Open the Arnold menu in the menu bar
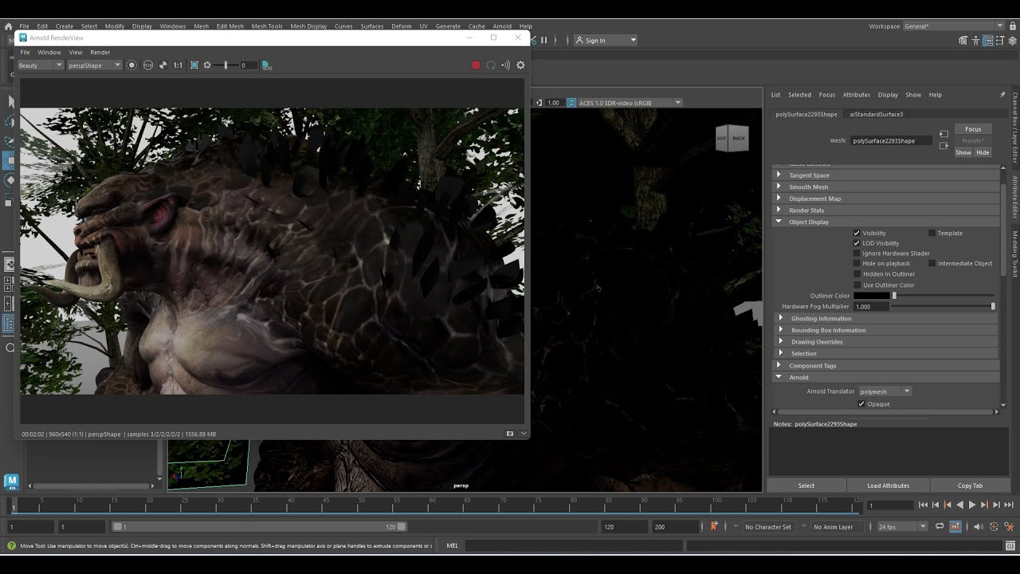Screen dimensions: 1020x574 click(502, 26)
